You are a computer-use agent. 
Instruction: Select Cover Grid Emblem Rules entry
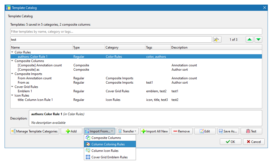[110, 157]
